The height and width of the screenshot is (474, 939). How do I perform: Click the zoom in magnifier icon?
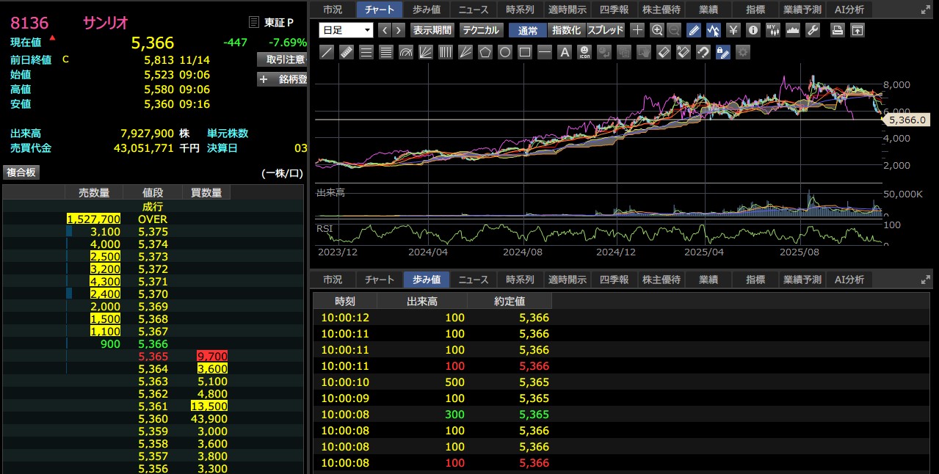coord(657,30)
